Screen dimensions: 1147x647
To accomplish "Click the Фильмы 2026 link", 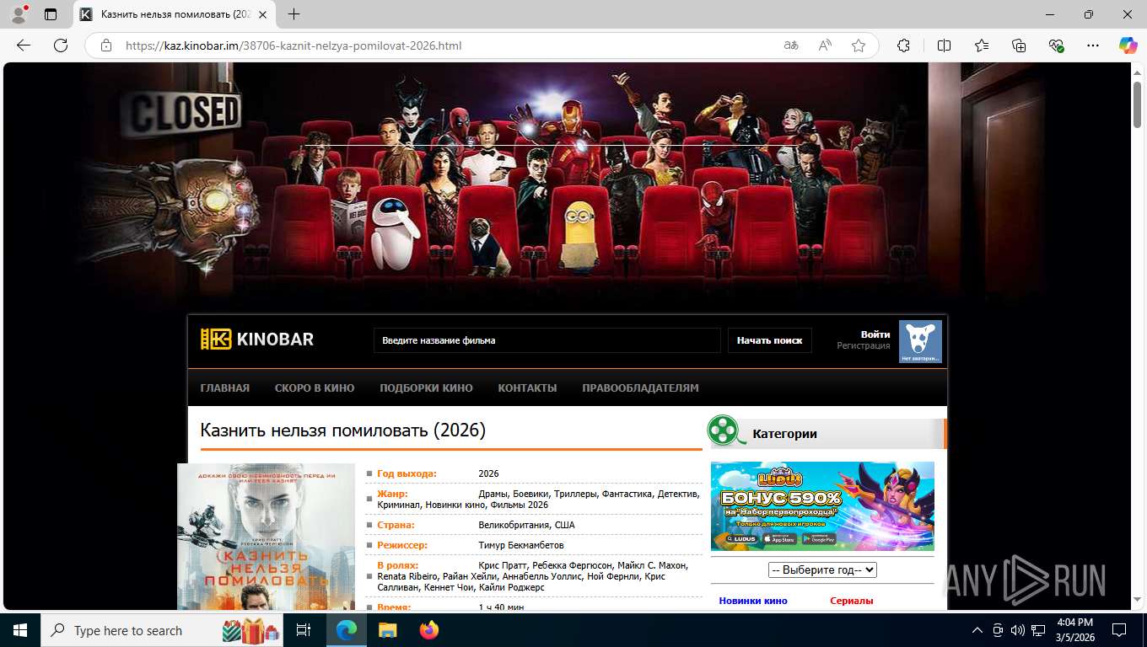I will 520,505.
